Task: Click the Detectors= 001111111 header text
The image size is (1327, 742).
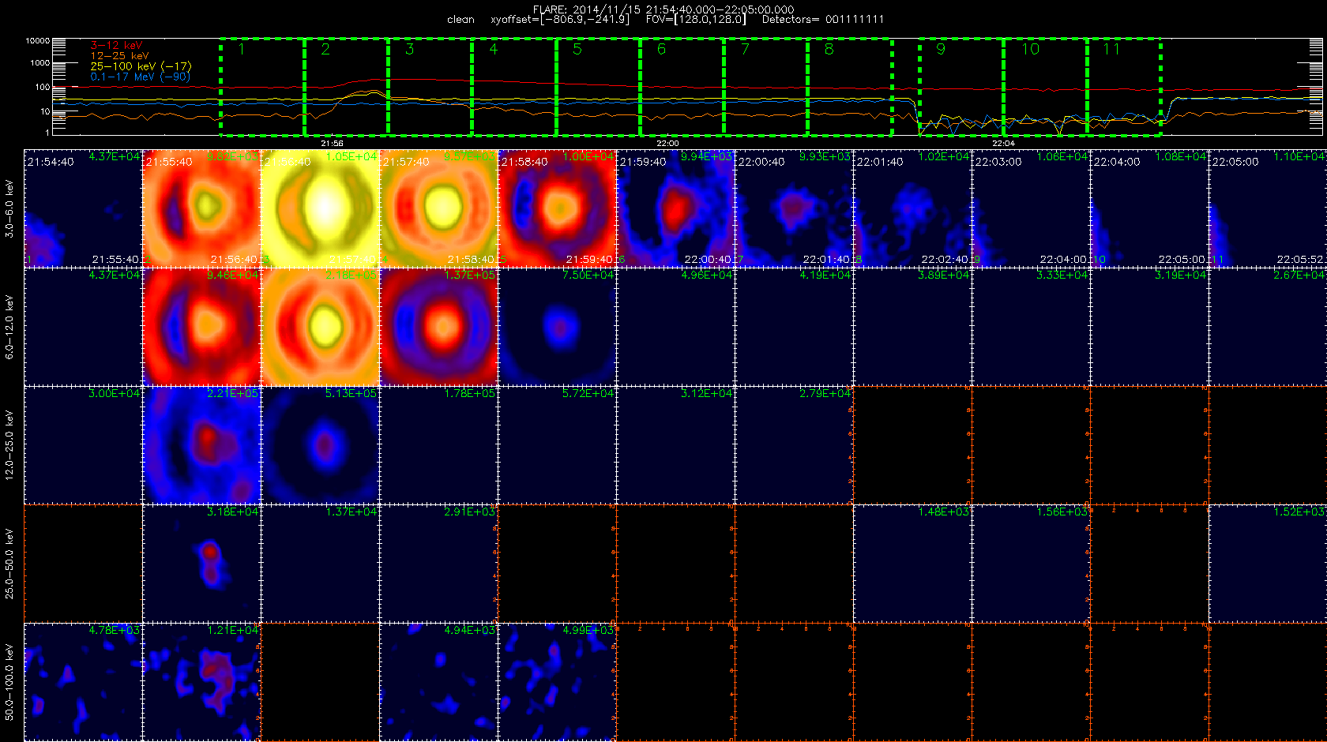Action: click(823, 19)
